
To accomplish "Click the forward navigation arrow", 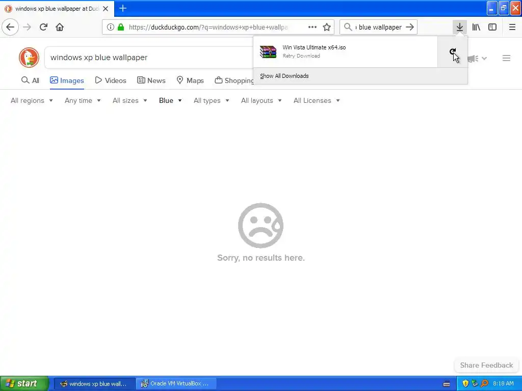I will (x=27, y=27).
